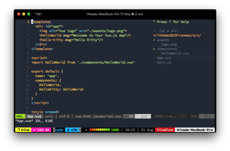Click the ithome2019ironman/src/ root path
Viewport: 230px width, 151px height.
point(177,35)
